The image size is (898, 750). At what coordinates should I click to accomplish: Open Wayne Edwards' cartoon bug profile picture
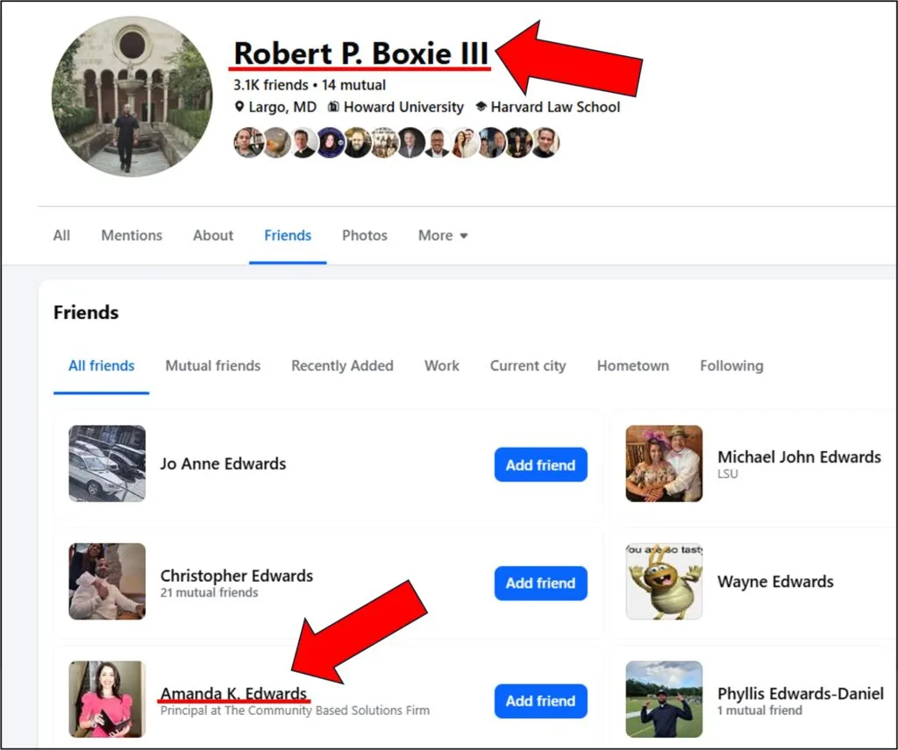point(664,581)
